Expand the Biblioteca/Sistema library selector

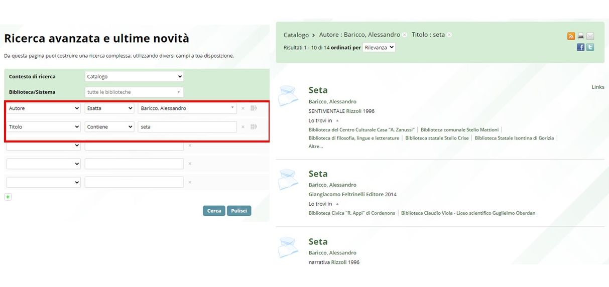point(134,92)
